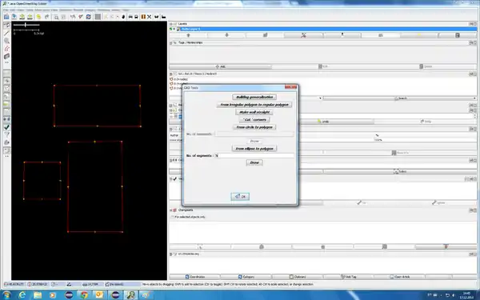
Task: Toggle the visibility eye of Data Layer
Action: click(171, 29)
